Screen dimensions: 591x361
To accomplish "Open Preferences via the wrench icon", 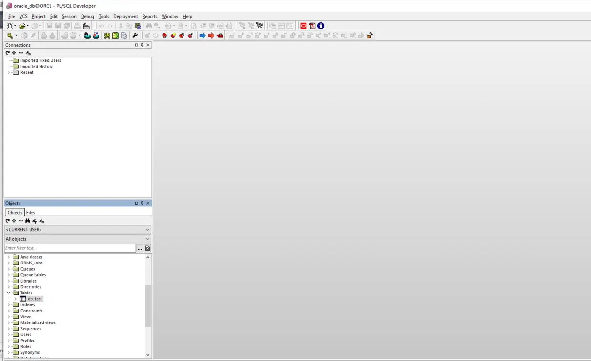I will point(135,35).
